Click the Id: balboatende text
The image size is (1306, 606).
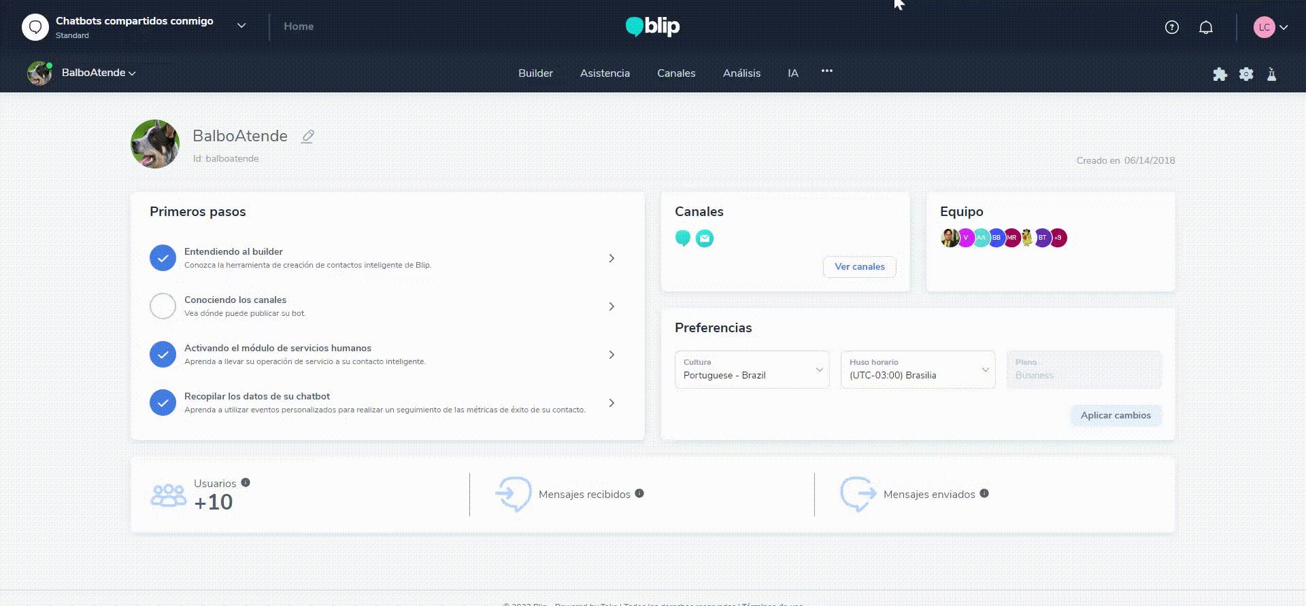pos(225,158)
